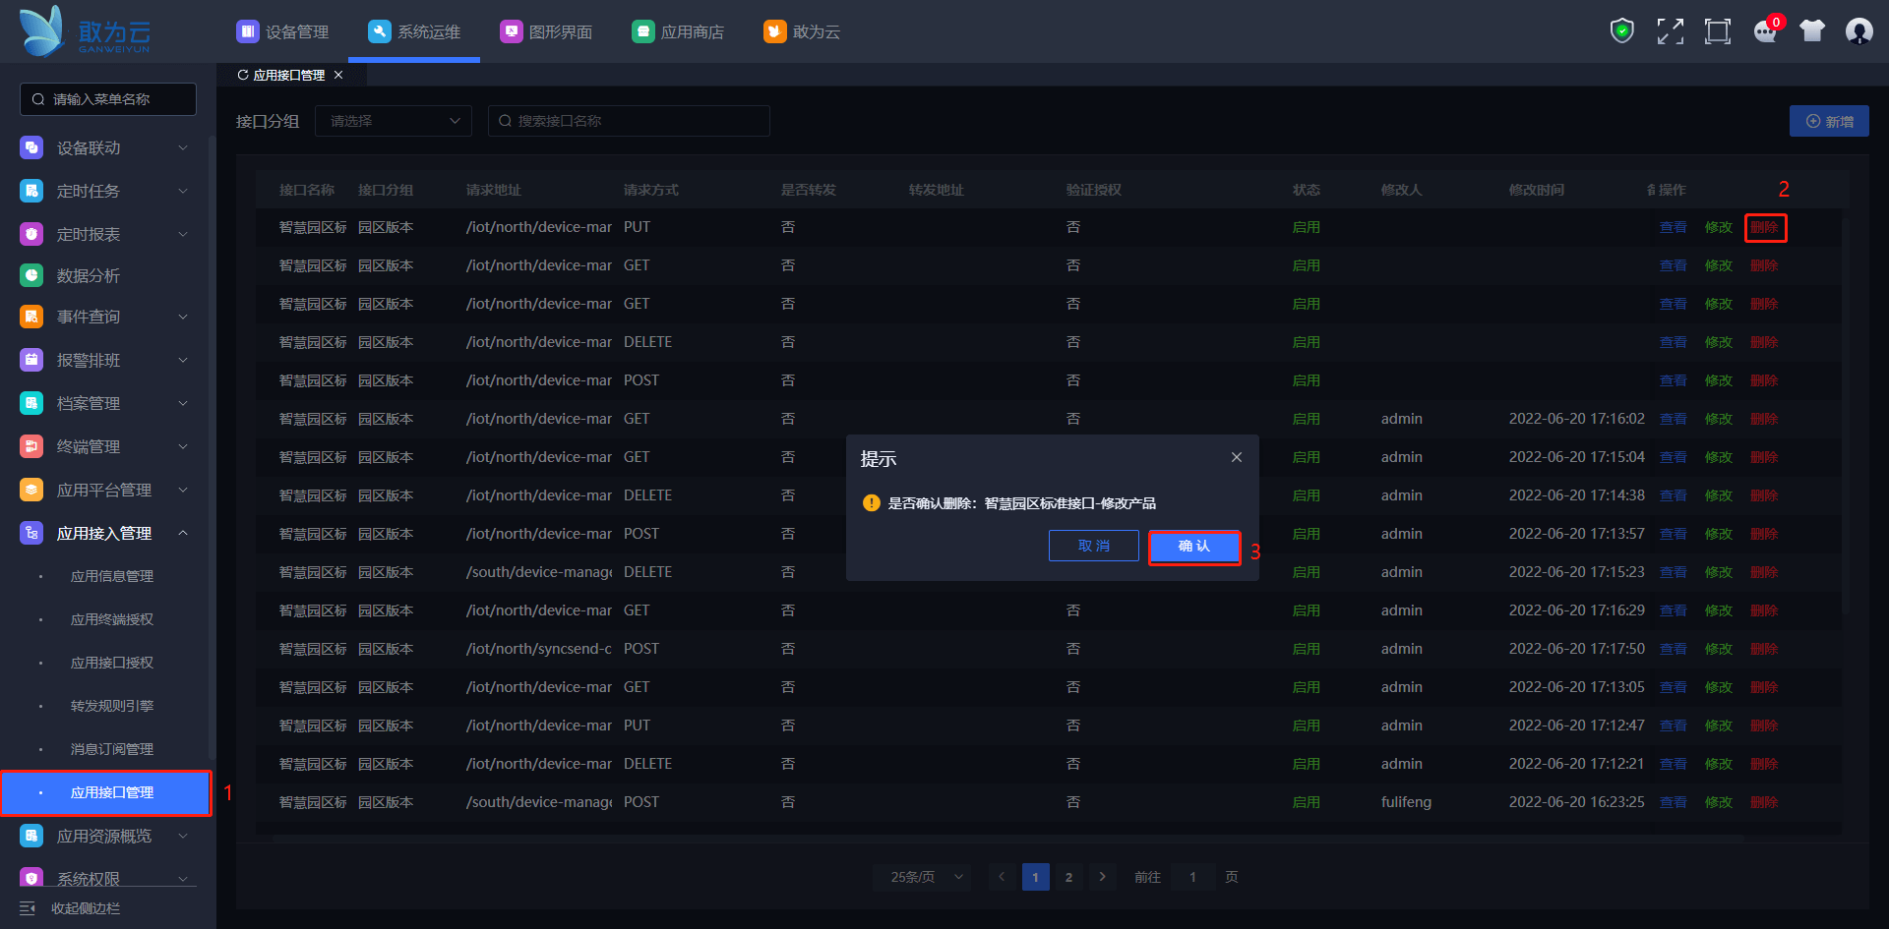This screenshot has height=929, width=1889.
Task: Close the 提示 dialog with X
Action: coord(1237,458)
